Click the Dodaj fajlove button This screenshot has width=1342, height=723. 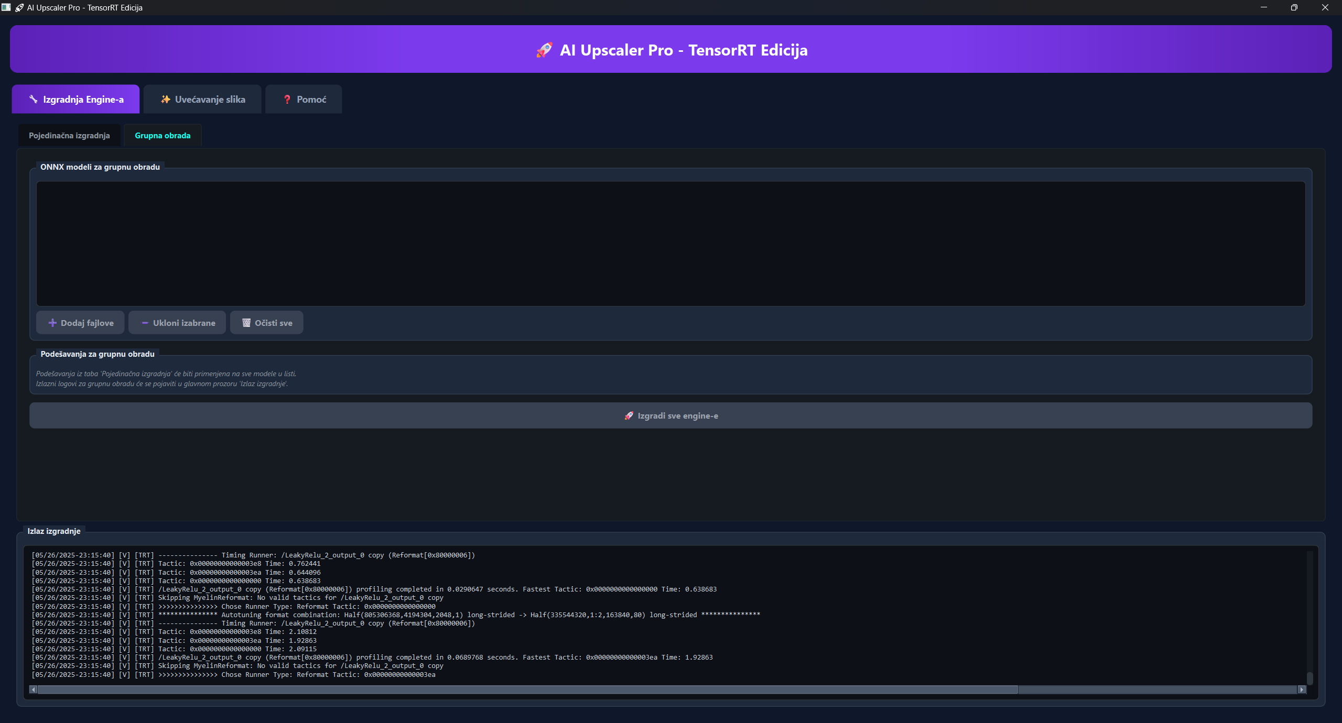coord(80,323)
